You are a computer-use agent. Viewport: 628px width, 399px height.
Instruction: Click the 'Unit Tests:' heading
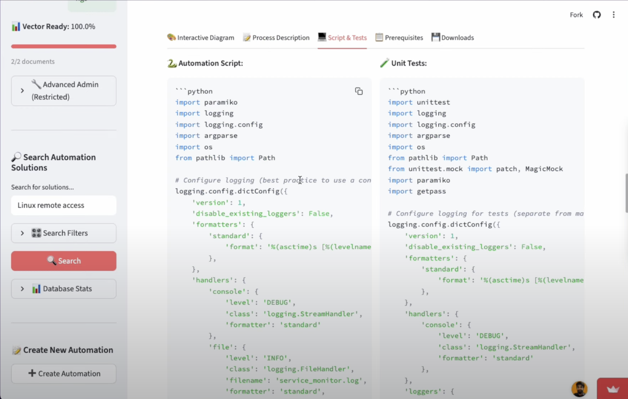(x=409, y=63)
